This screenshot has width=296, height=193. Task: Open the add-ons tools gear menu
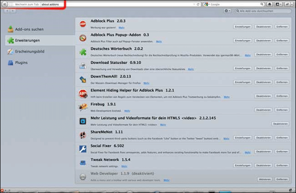[227, 11]
